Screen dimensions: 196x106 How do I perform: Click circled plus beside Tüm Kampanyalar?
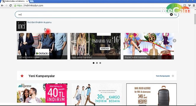coord(173,76)
